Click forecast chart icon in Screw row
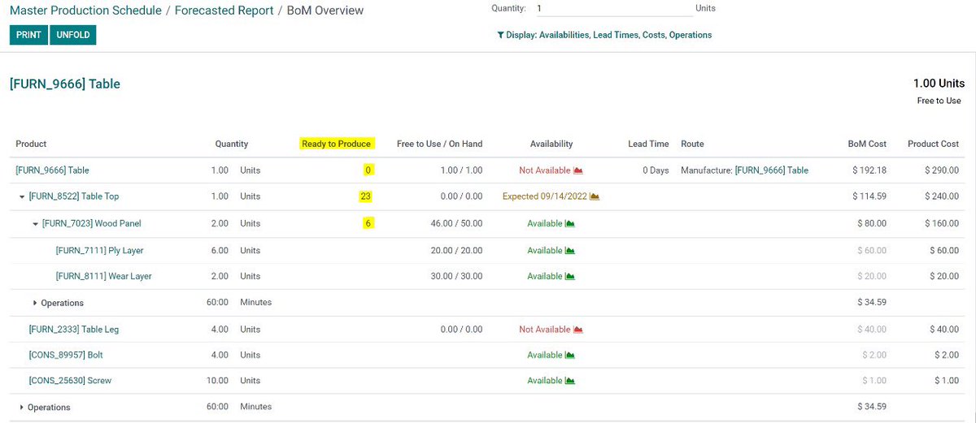 click(x=570, y=380)
